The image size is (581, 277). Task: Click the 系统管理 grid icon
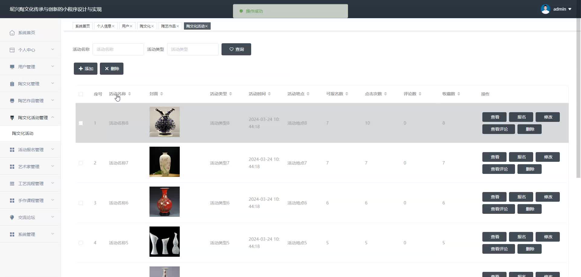point(12,234)
